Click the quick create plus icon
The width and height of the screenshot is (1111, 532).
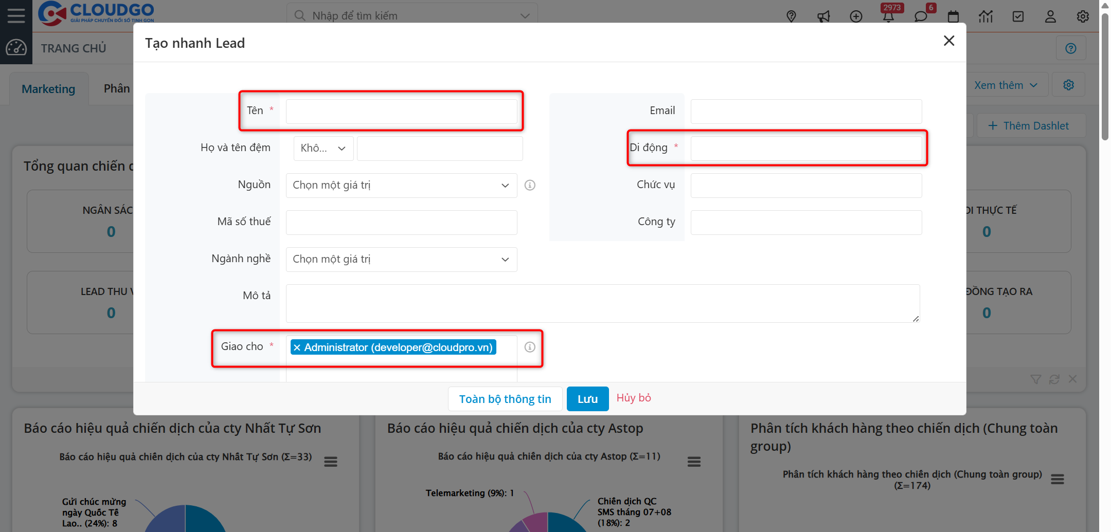(856, 16)
